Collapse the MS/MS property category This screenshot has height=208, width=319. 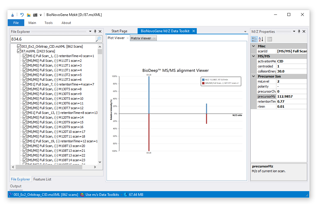tap(254, 56)
